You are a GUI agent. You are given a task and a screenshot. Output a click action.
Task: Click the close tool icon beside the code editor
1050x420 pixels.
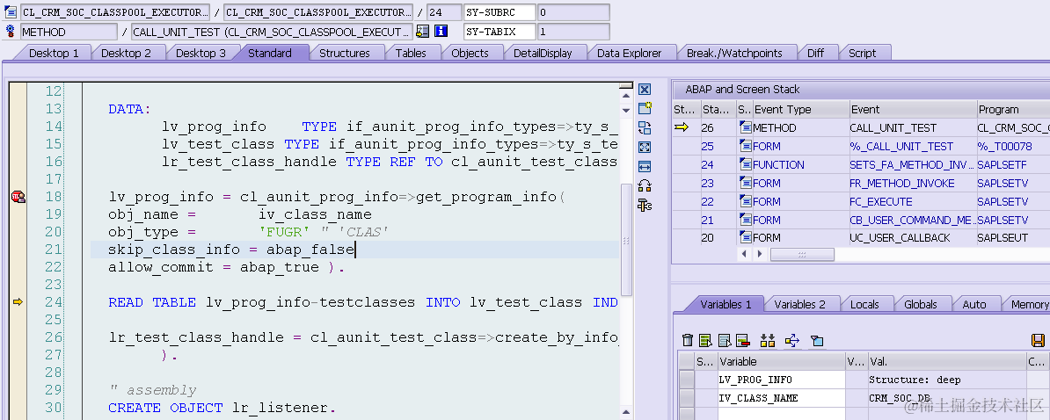pyautogui.click(x=645, y=90)
